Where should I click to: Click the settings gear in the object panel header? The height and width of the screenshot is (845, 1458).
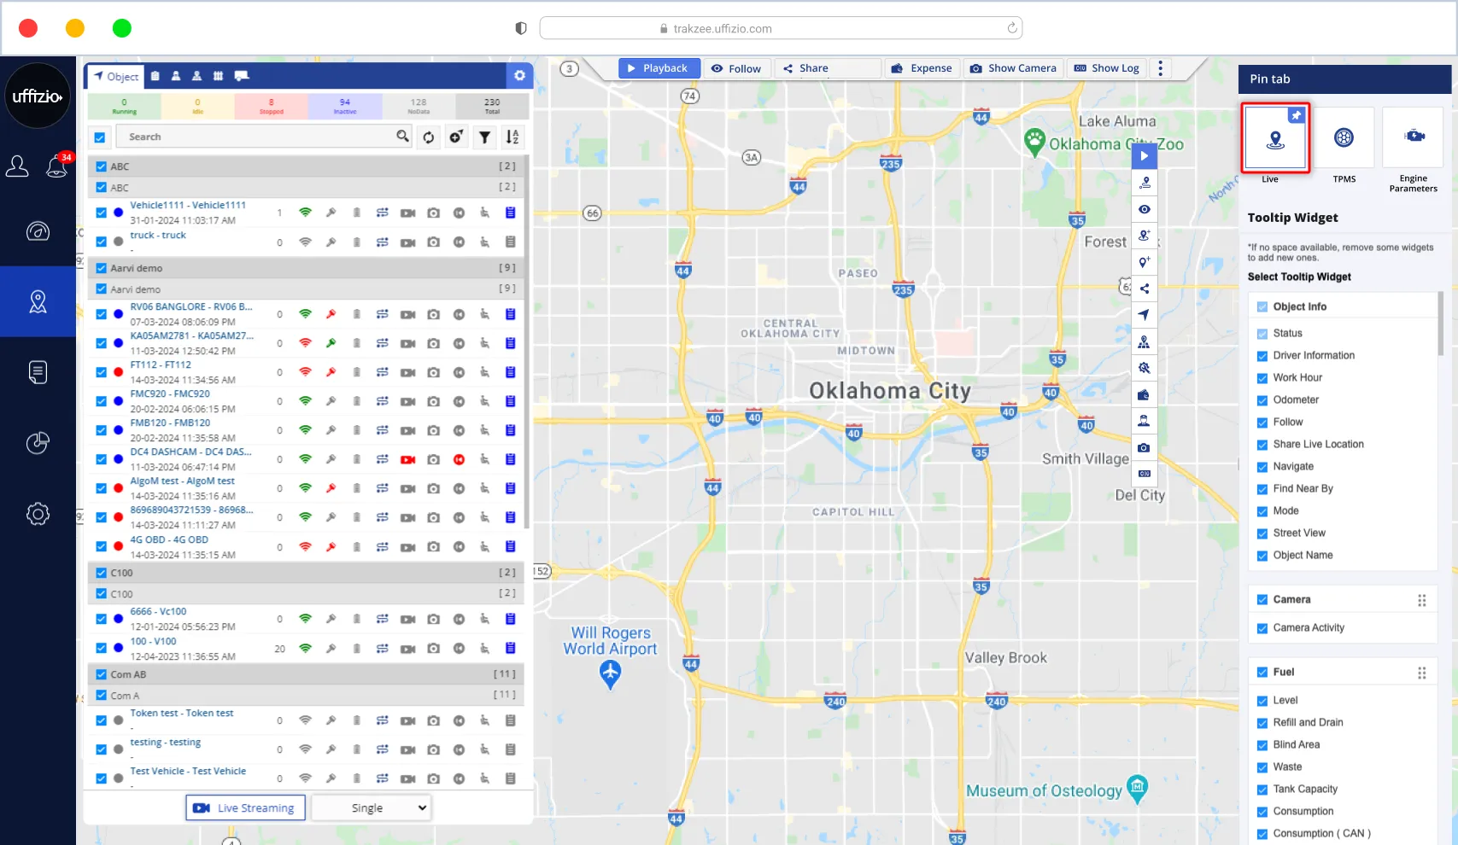(519, 76)
